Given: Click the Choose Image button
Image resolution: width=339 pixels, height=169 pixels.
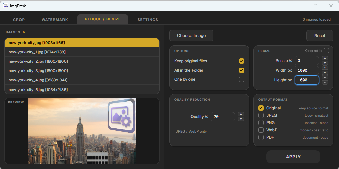Looking at the screenshot, I should pyautogui.click(x=191, y=36).
